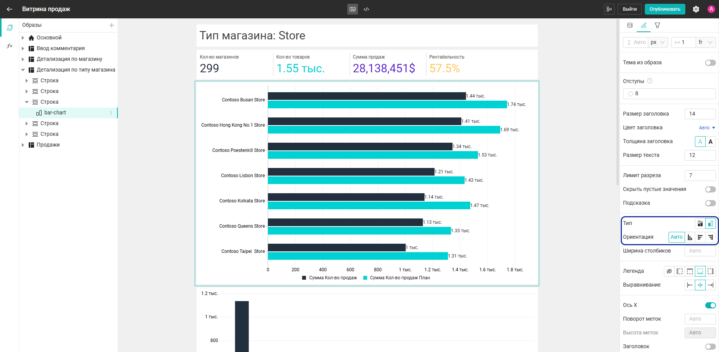Collapse Детализация по типу магазина node

coord(23,70)
